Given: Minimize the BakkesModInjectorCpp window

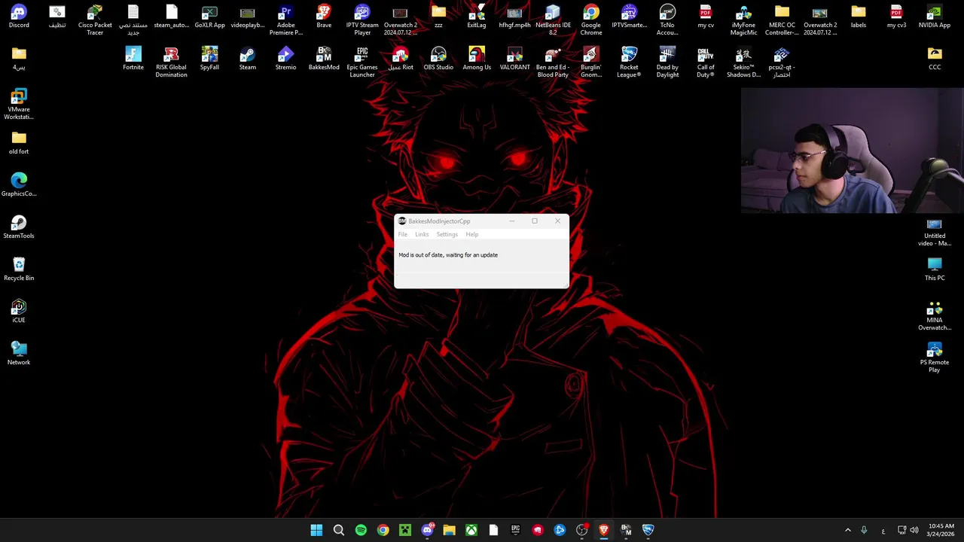Looking at the screenshot, I should pyautogui.click(x=512, y=221).
